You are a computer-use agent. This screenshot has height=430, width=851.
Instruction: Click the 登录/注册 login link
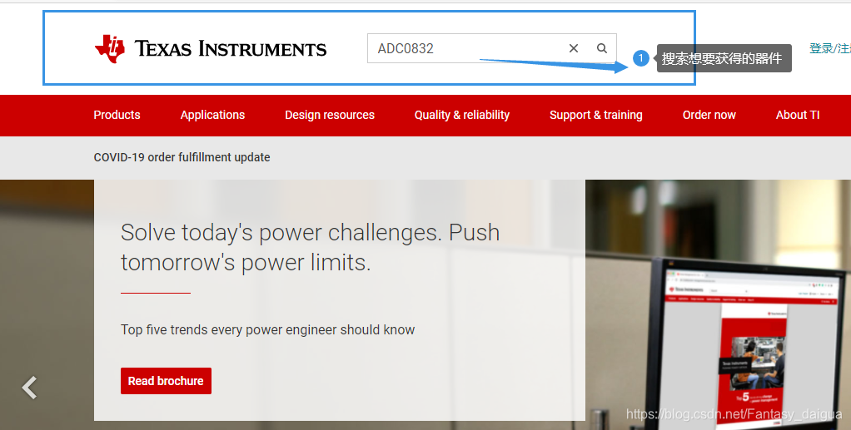(x=830, y=49)
